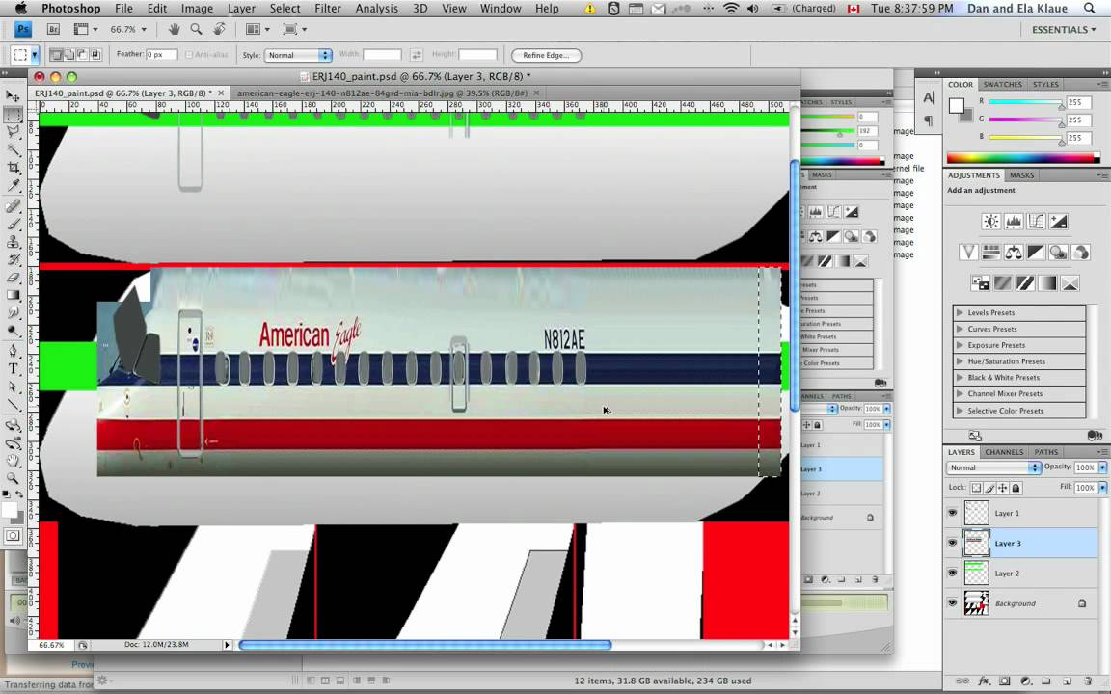Create a new layer from Layers panel
The height and width of the screenshot is (694, 1111).
pos(1067,681)
